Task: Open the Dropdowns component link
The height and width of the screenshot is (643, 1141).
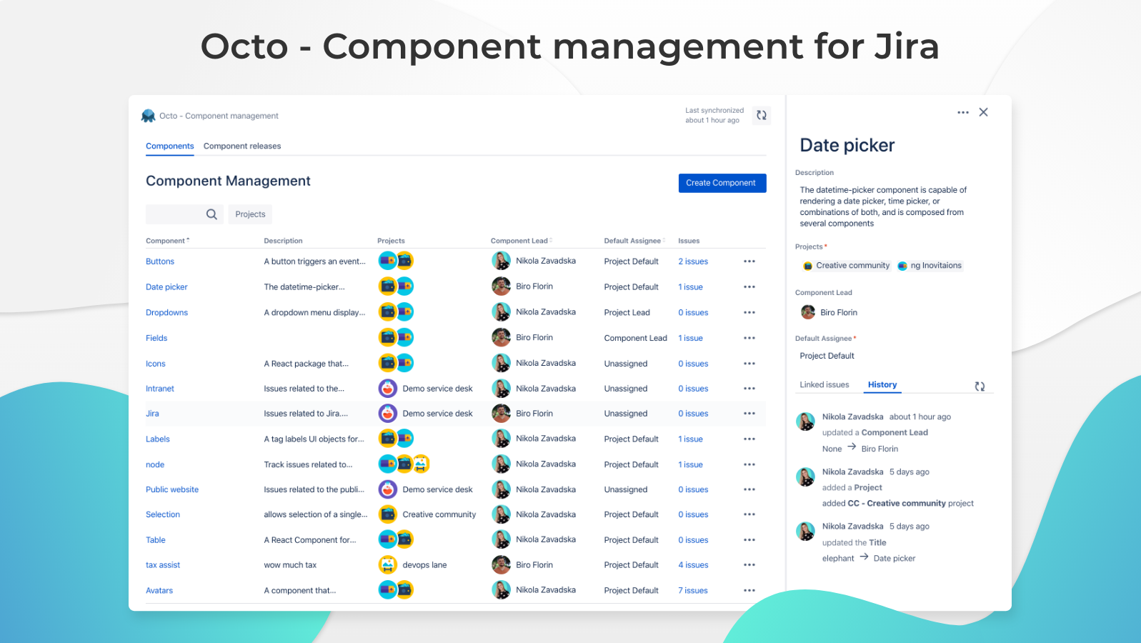Action: 166,313
